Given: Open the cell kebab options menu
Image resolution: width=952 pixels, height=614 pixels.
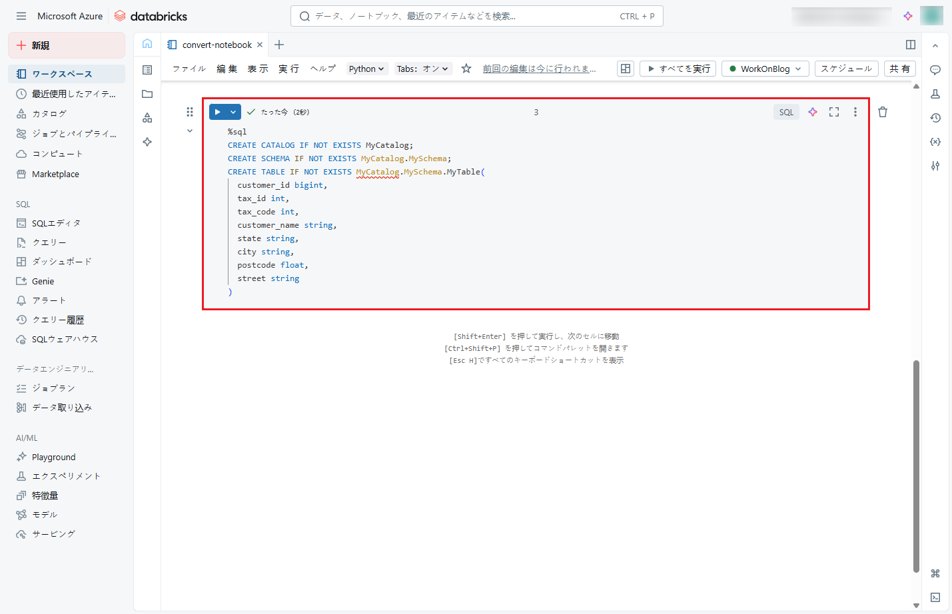Looking at the screenshot, I should pyautogui.click(x=855, y=112).
